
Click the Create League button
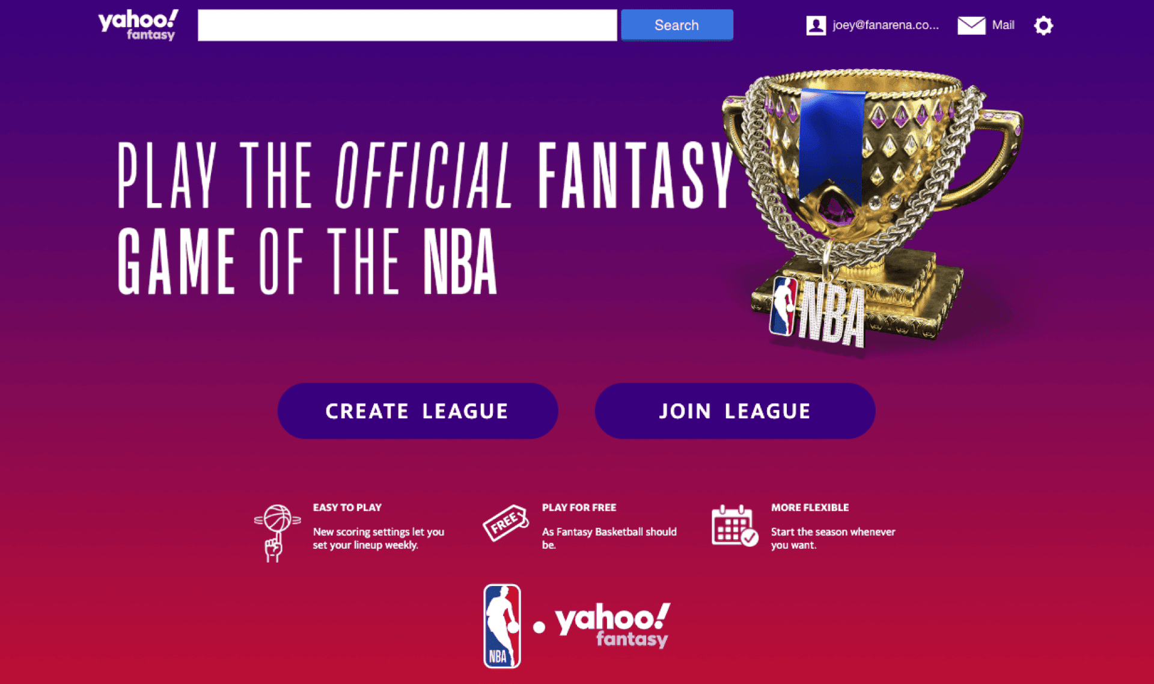click(x=418, y=411)
